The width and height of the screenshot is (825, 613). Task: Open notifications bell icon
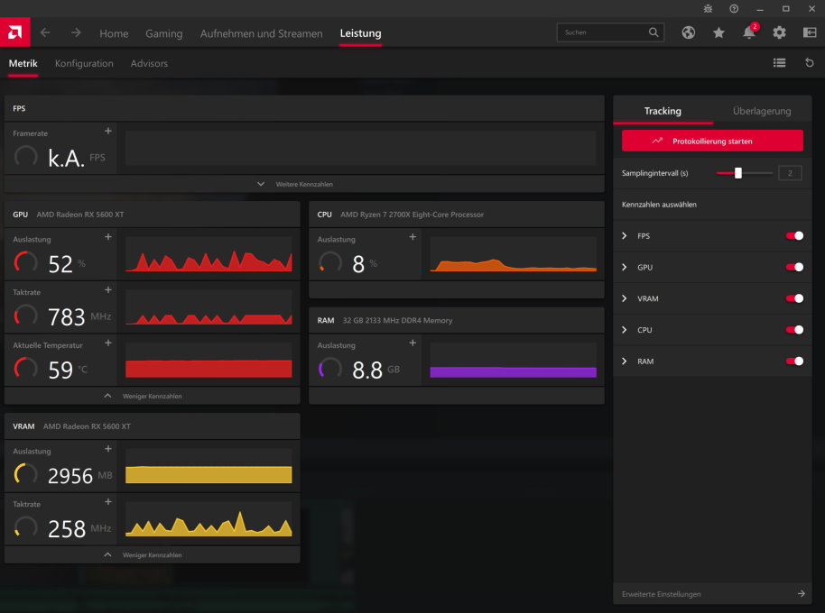[749, 32]
